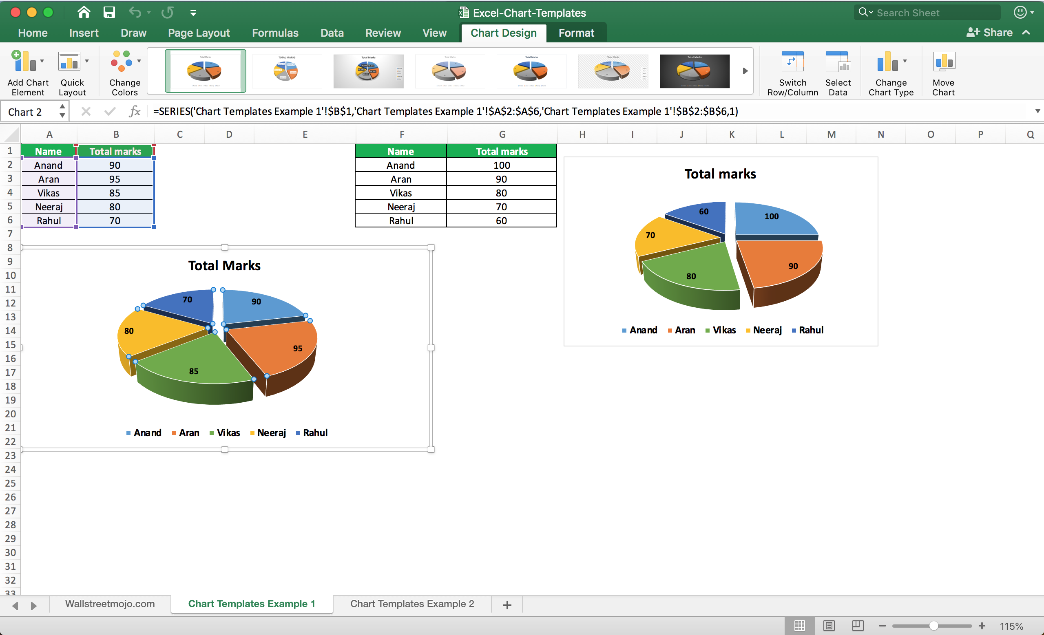Toggle Page Break Preview view icon
Image resolution: width=1044 pixels, height=635 pixels.
[x=858, y=625]
